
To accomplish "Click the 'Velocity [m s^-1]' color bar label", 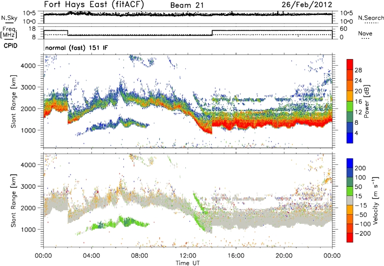I will (x=375, y=200).
